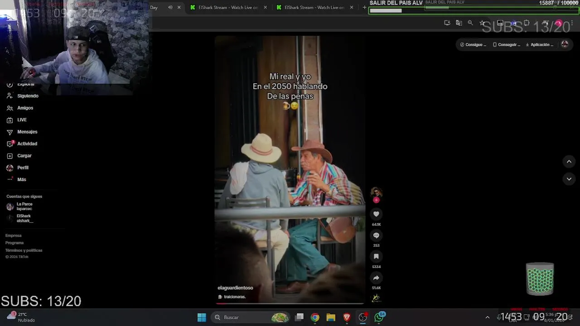Go to next video with down chevron

[x=569, y=179]
